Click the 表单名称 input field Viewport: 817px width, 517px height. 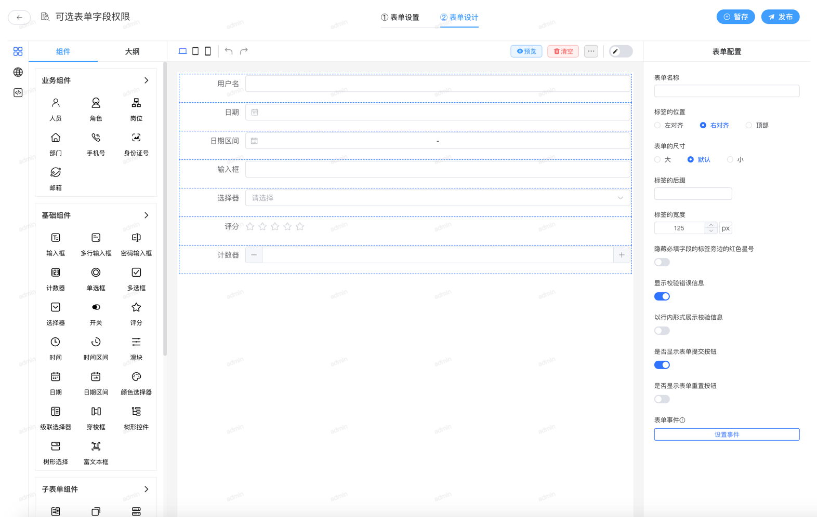[726, 91]
